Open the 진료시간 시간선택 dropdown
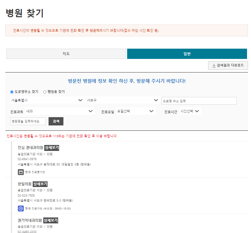 point(190,111)
